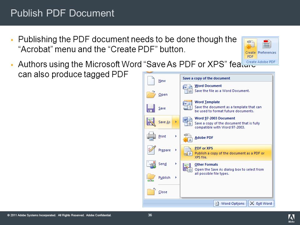This screenshot has height=225, width=300.
Task: Choose PDF or XPS publish option
Action: coord(226,152)
